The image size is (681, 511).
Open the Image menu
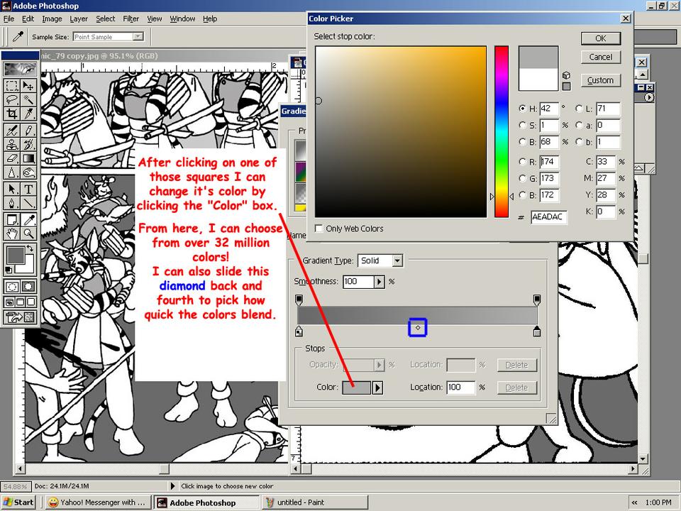click(x=52, y=18)
